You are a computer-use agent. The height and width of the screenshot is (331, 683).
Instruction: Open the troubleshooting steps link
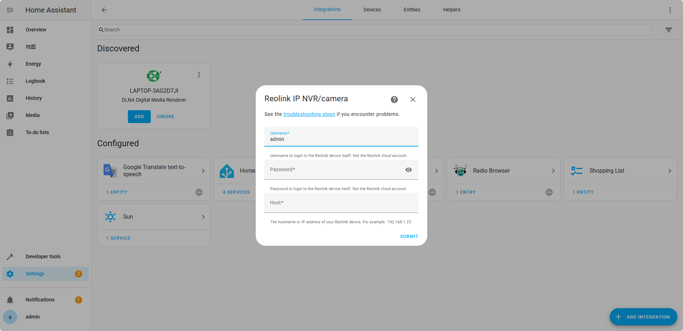pos(309,114)
